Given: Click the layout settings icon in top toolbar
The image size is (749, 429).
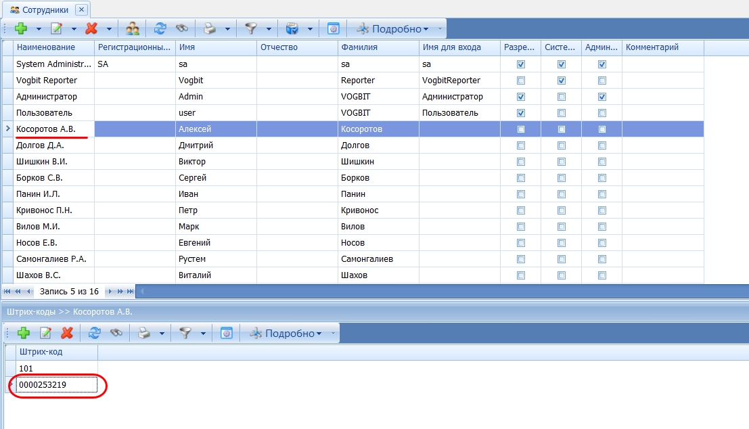Looking at the screenshot, I should point(334,28).
